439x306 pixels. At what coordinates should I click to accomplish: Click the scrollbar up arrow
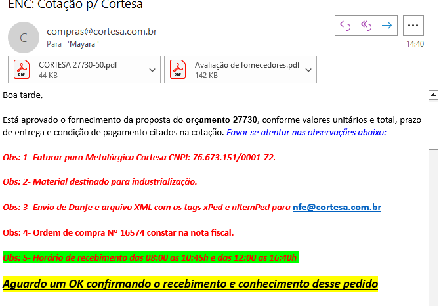pyautogui.click(x=433, y=95)
